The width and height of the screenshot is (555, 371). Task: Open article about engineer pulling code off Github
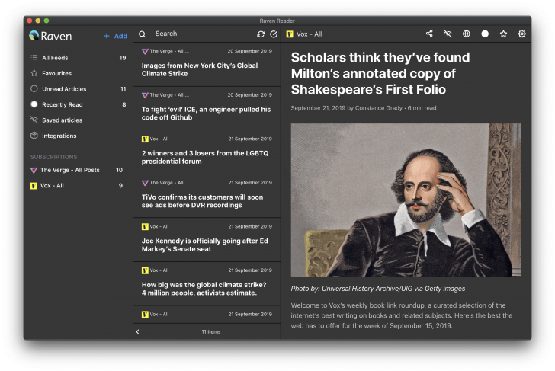(207, 109)
